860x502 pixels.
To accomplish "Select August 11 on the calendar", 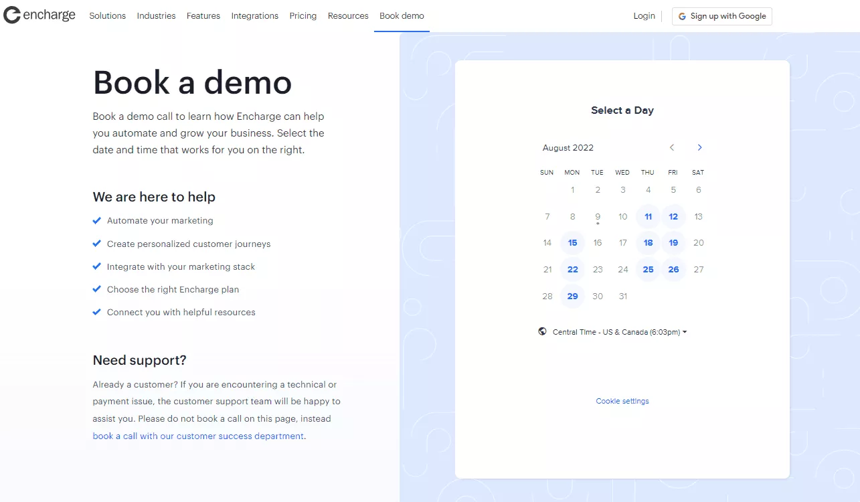I will (x=648, y=216).
